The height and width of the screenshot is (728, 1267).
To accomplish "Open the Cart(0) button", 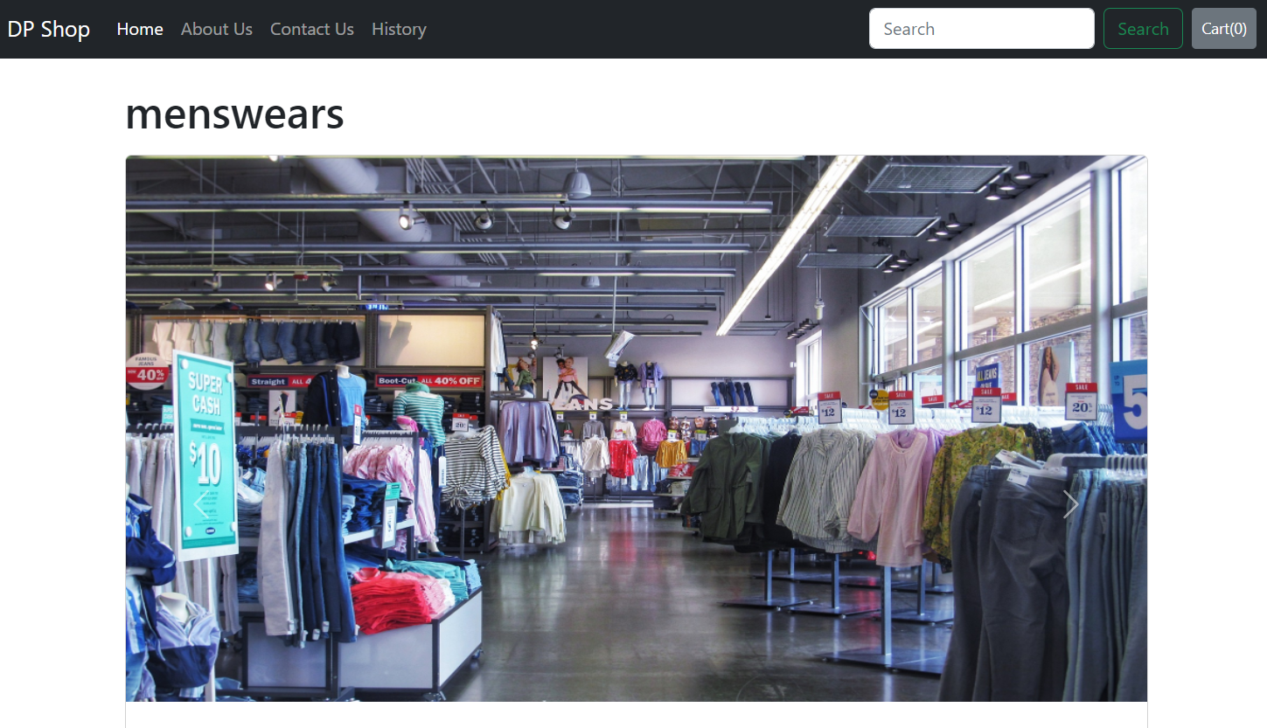I will [1224, 29].
